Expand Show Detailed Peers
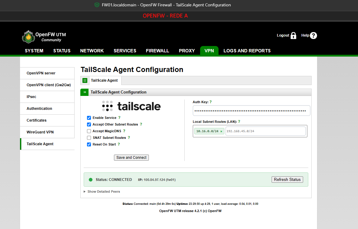 point(102,191)
